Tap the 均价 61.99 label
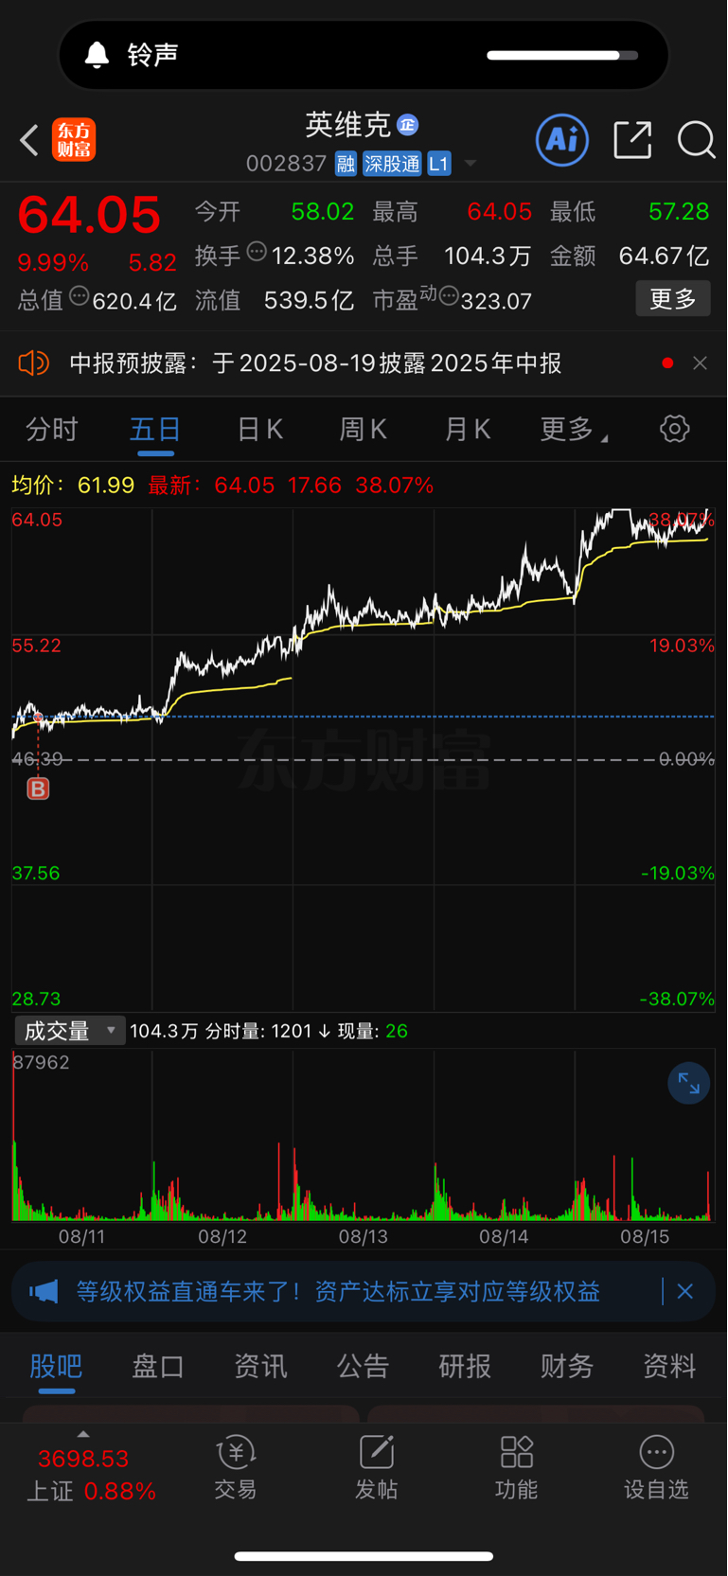The width and height of the screenshot is (728, 1576). pos(73,486)
